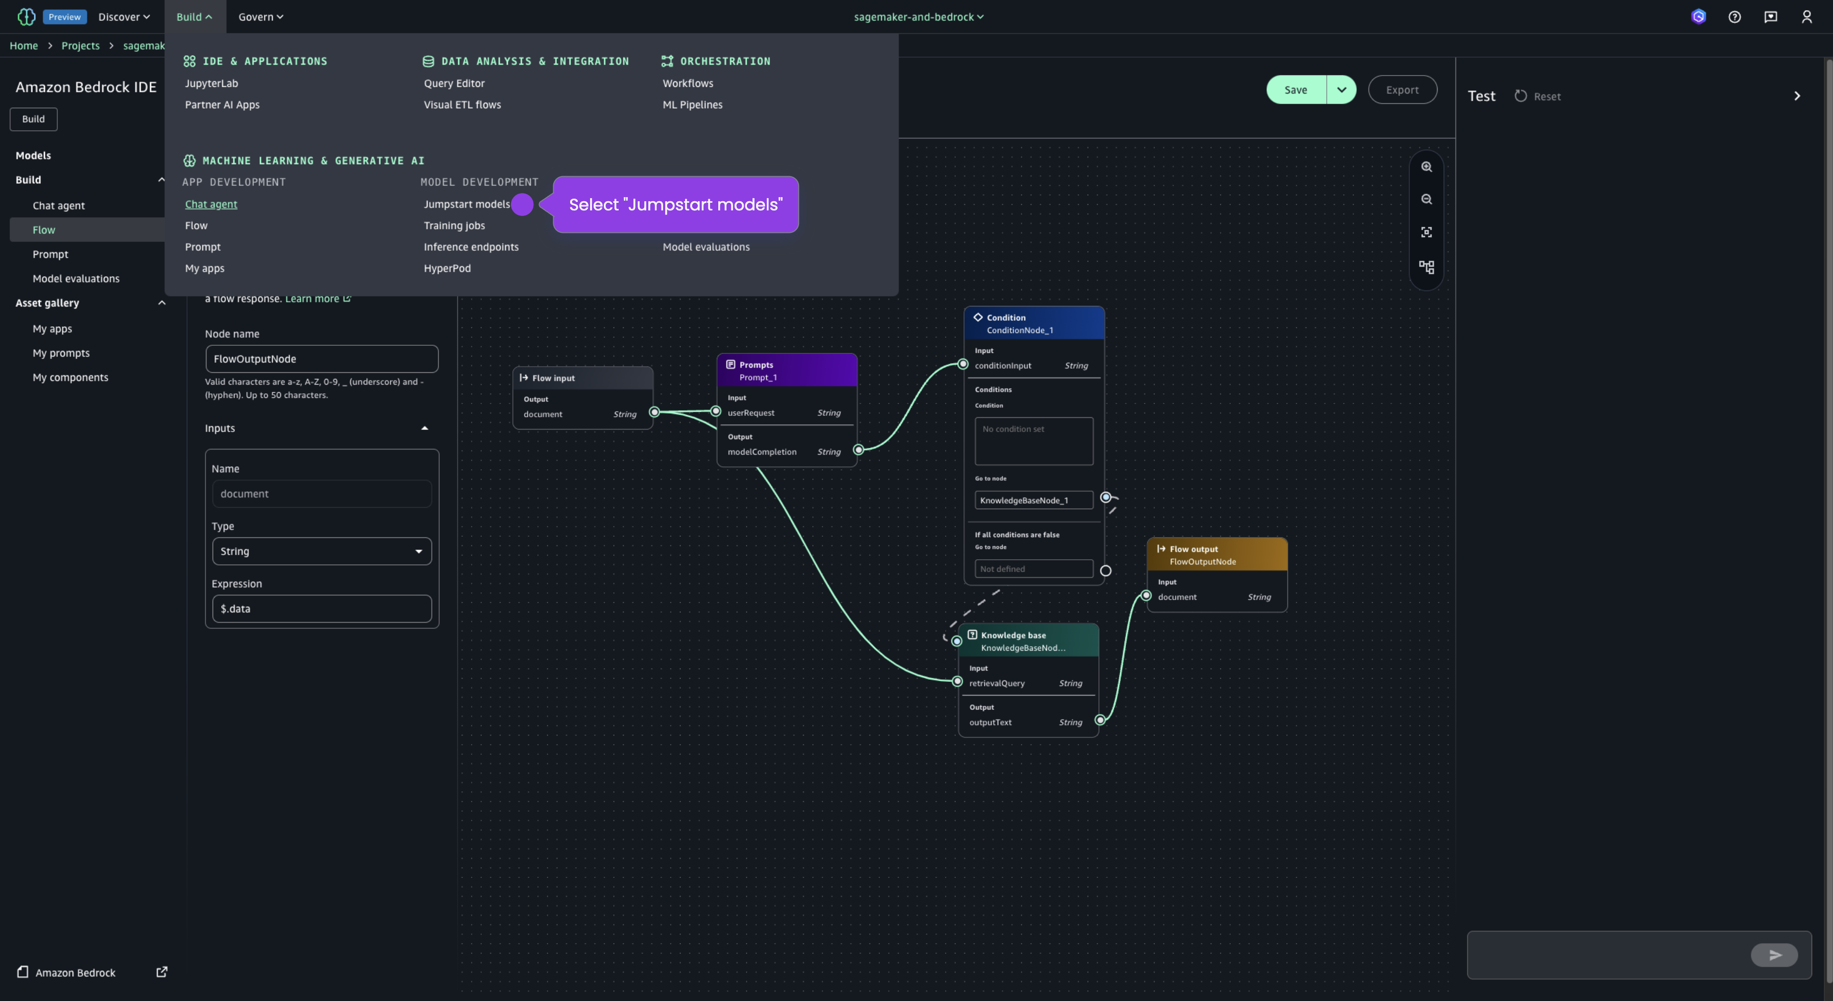The image size is (1833, 1001).
Task: Click the auto-layout nodes icon
Action: (1426, 267)
